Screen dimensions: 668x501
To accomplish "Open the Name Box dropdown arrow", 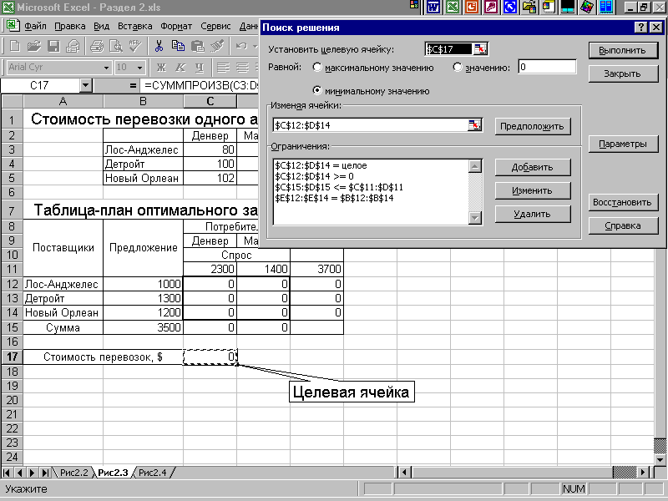I will 86,86.
